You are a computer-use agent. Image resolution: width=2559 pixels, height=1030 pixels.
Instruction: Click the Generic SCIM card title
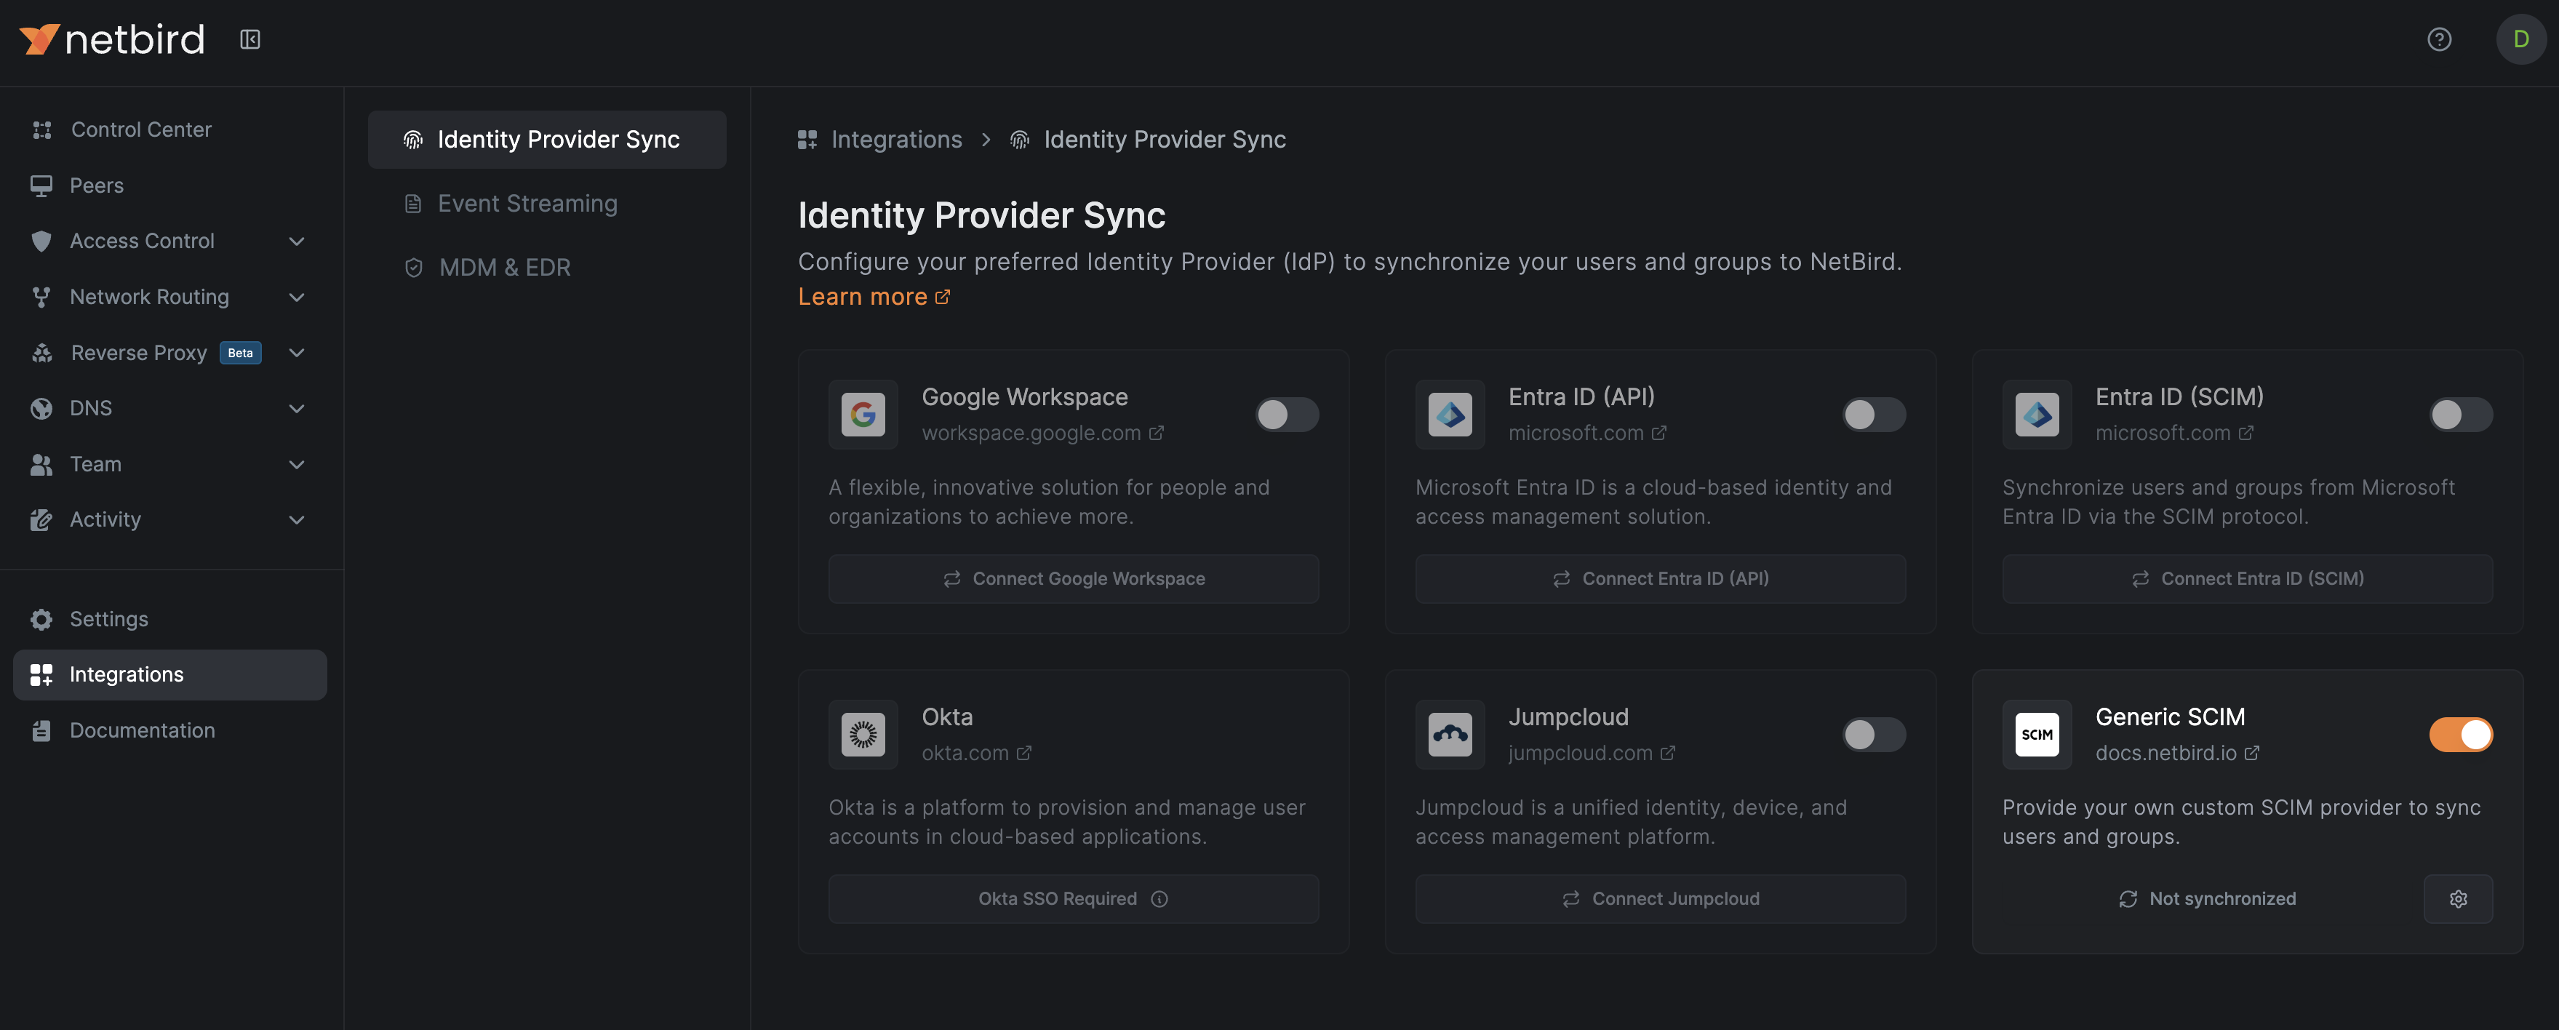tap(2170, 717)
